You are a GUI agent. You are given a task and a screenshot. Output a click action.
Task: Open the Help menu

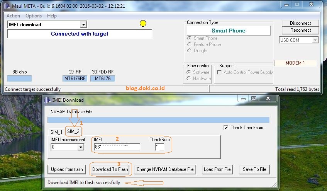[x=52, y=16]
